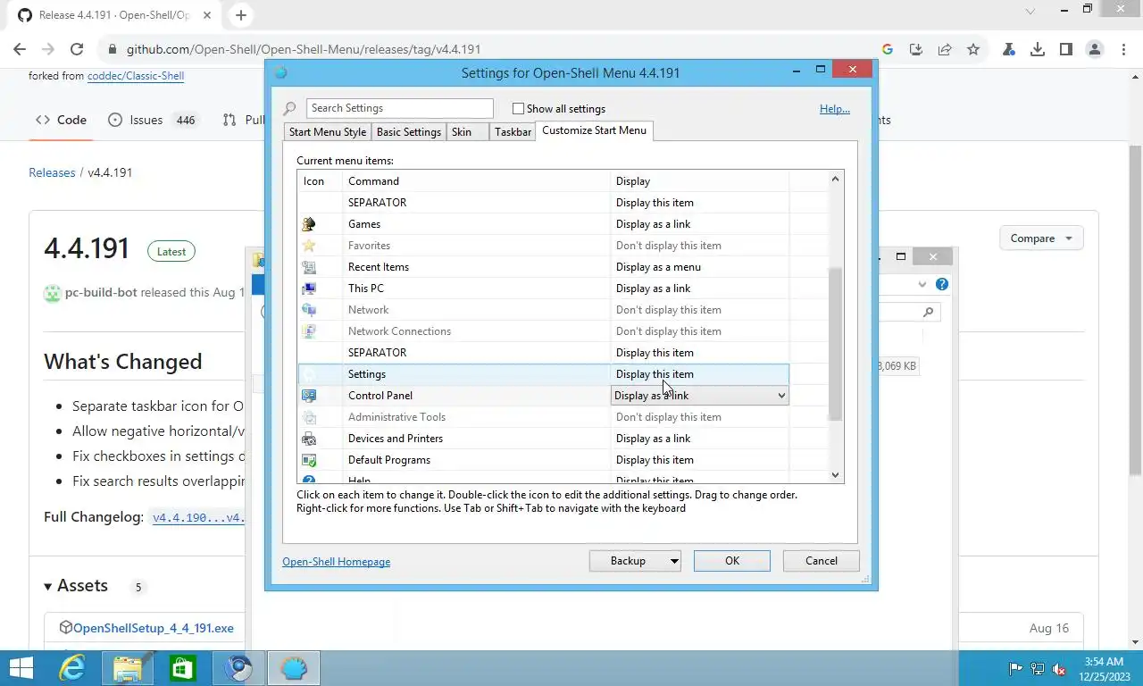Click the Chrome tab search chevron

click(1030, 12)
